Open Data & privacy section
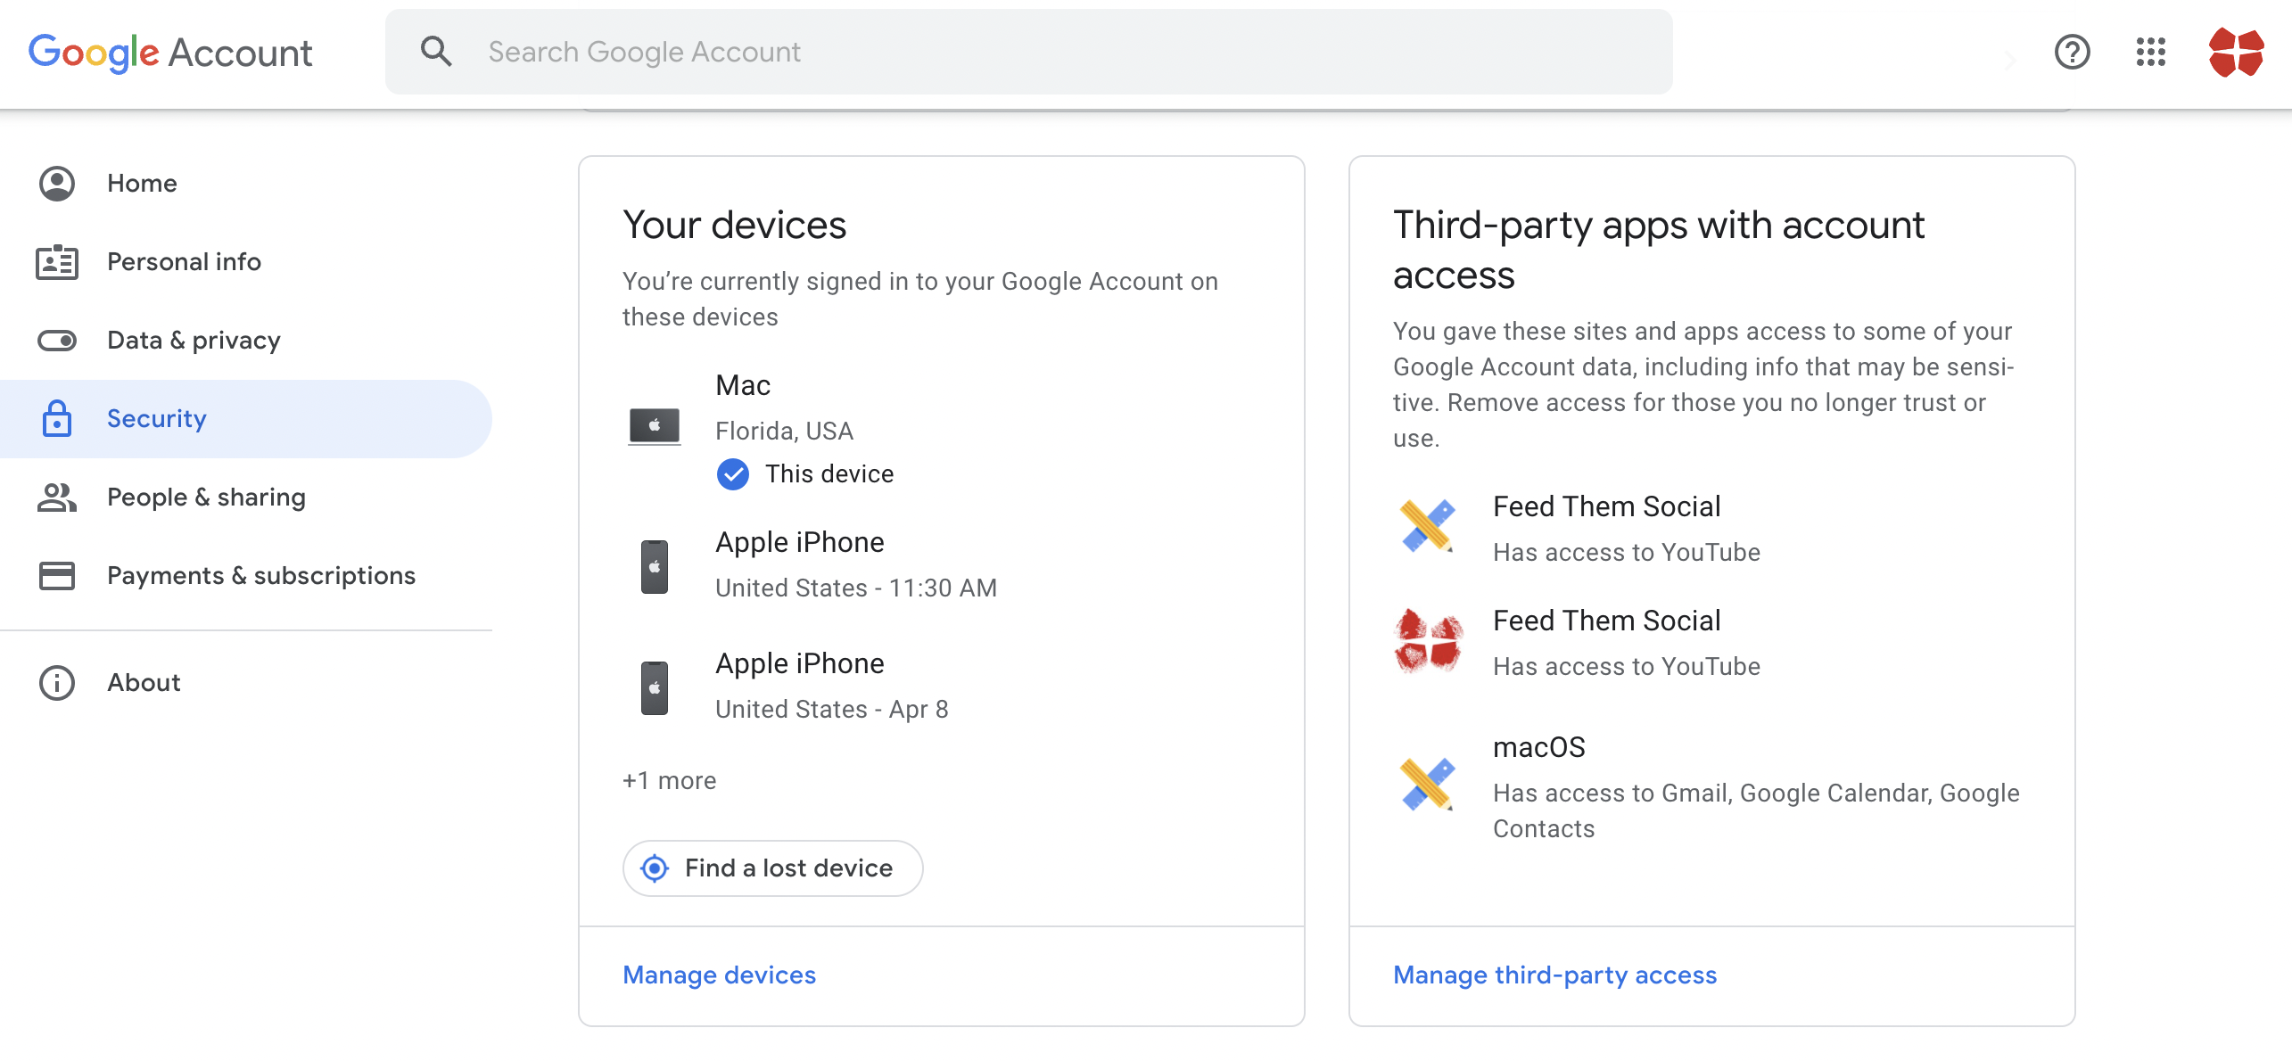The height and width of the screenshot is (1061, 2292). click(245, 341)
